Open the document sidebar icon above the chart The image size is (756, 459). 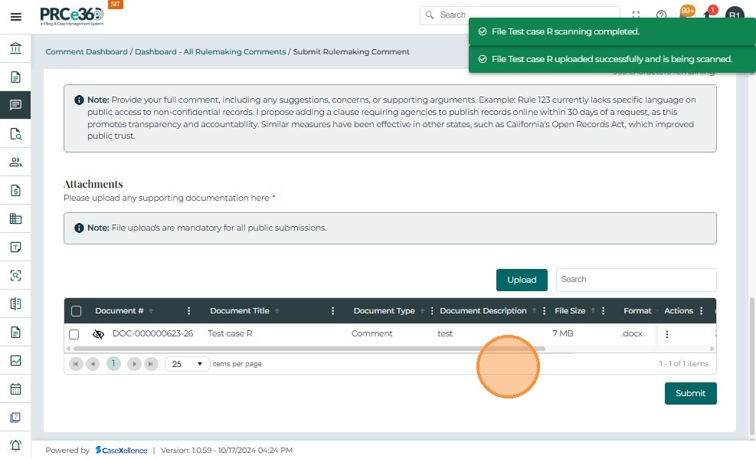pos(15,333)
